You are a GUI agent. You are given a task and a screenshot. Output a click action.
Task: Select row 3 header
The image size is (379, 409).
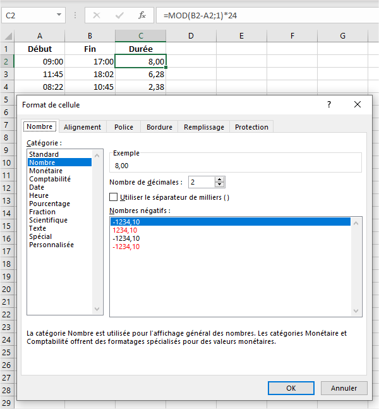(x=6, y=74)
